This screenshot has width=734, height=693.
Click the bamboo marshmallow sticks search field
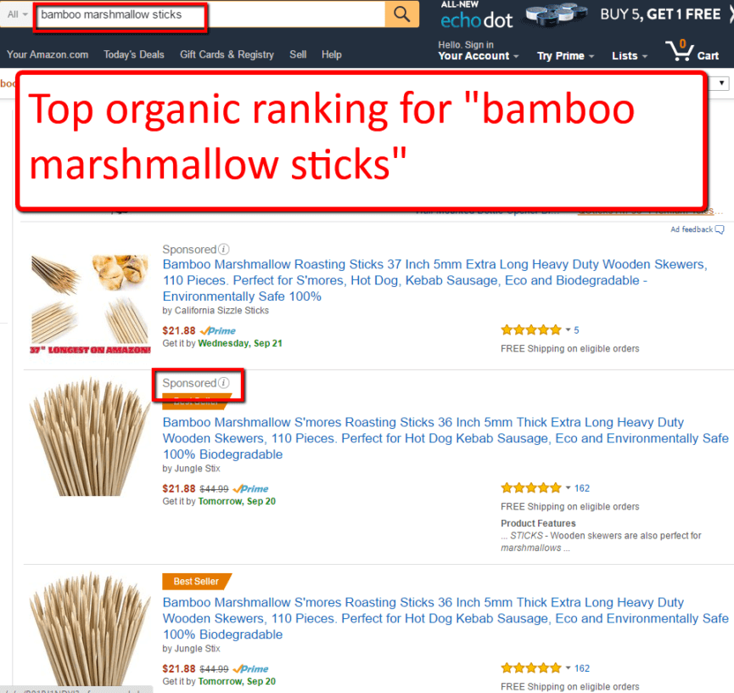(210, 14)
